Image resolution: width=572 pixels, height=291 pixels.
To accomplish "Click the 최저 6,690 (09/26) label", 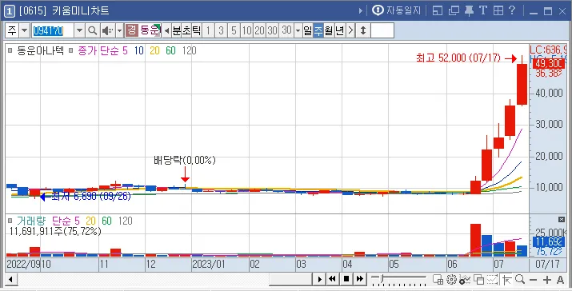I will tap(91, 197).
